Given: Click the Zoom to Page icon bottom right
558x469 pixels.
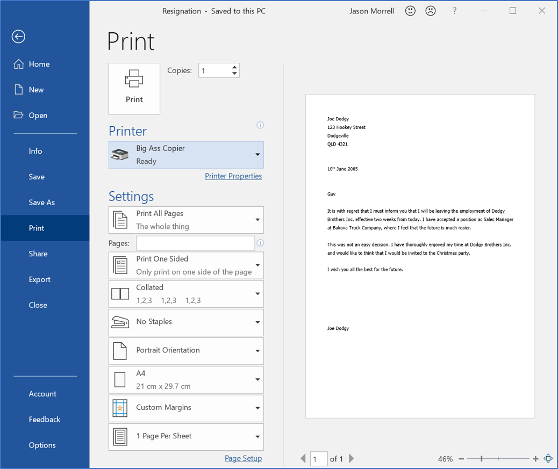Looking at the screenshot, I should [548, 459].
